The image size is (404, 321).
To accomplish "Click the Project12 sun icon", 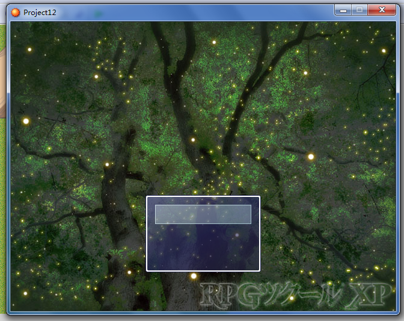I will pyautogui.click(x=16, y=13).
